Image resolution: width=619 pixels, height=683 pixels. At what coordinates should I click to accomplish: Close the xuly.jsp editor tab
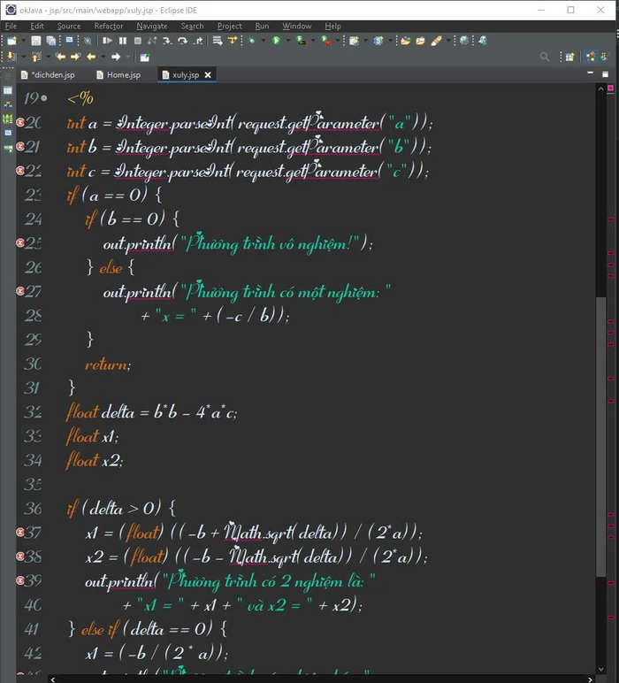pos(209,75)
